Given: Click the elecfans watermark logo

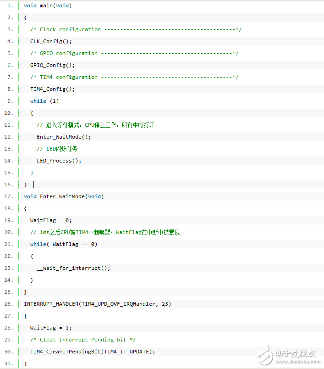Looking at the screenshot, I should (x=287, y=354).
